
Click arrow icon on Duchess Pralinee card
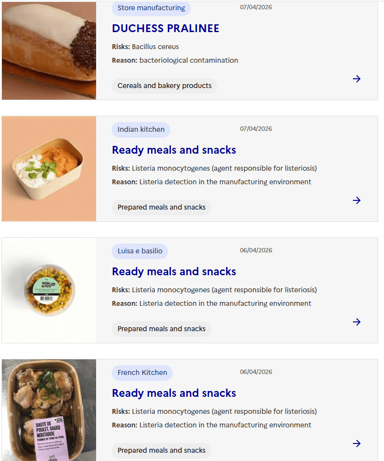pos(357,79)
